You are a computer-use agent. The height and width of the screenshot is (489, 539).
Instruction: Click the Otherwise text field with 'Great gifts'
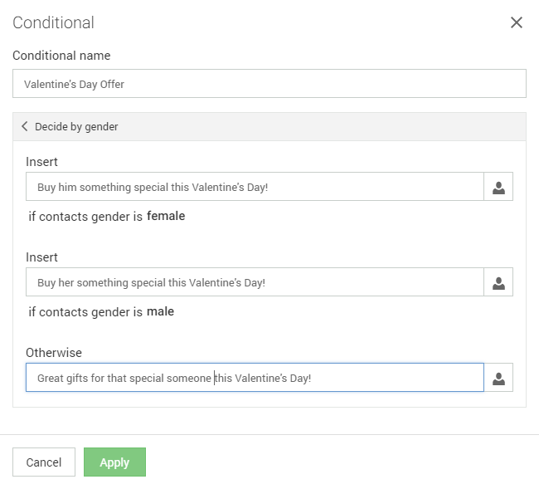(254, 379)
